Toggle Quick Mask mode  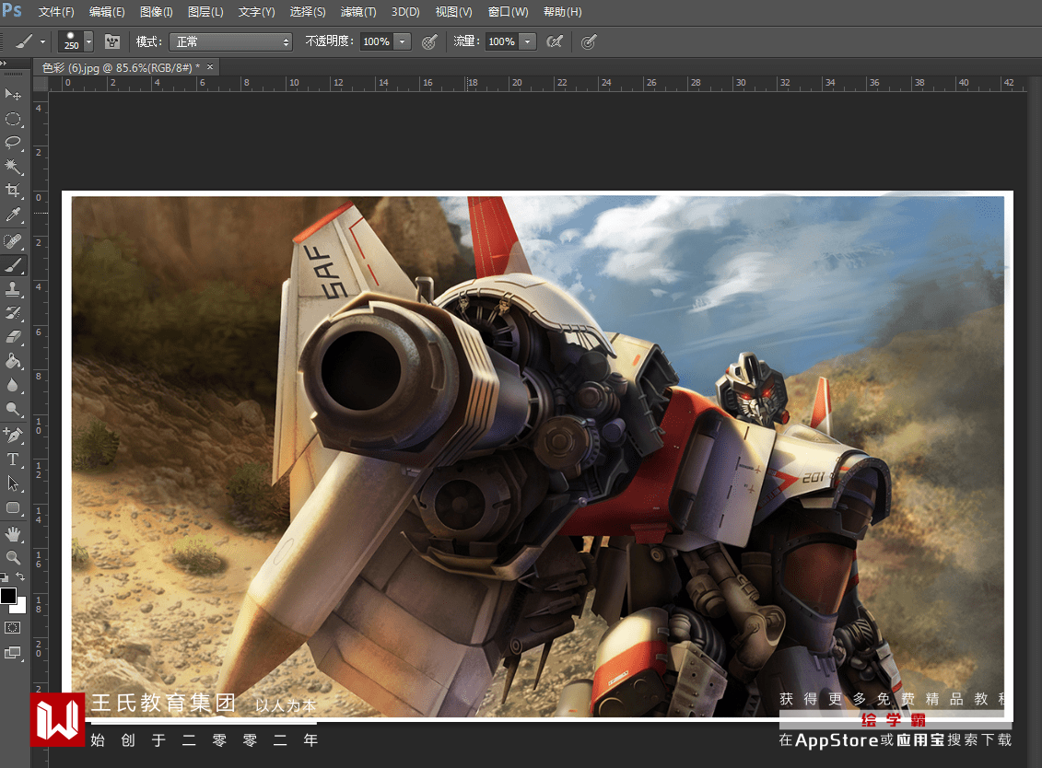pyautogui.click(x=13, y=627)
